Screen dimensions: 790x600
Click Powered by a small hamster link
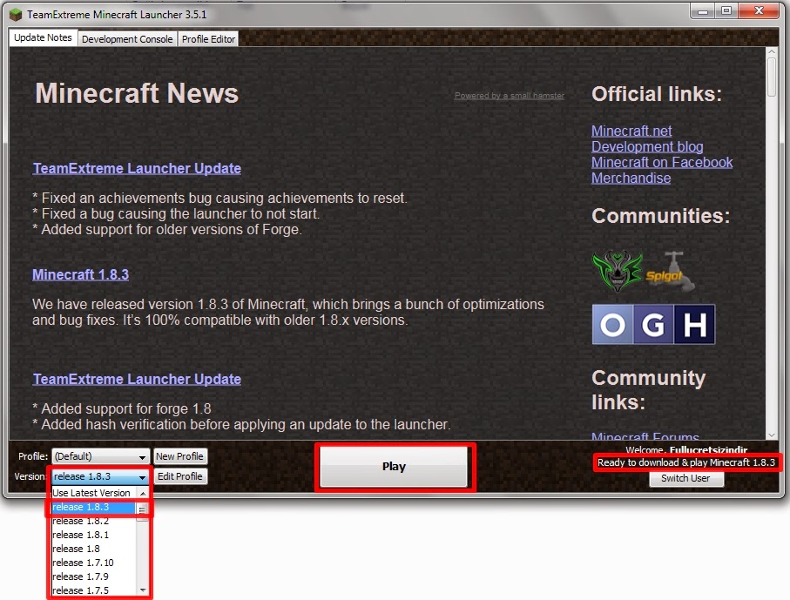click(510, 96)
